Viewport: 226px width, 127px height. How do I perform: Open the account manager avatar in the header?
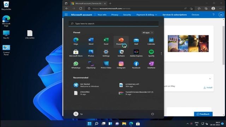[x=221, y=15]
